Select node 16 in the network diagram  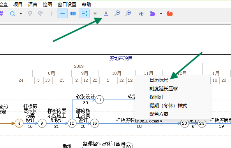95,123
